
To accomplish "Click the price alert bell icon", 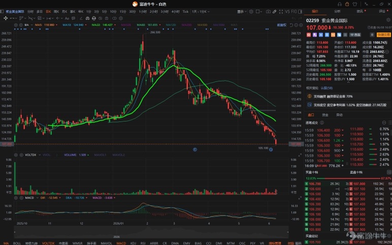I will tap(372, 35).
